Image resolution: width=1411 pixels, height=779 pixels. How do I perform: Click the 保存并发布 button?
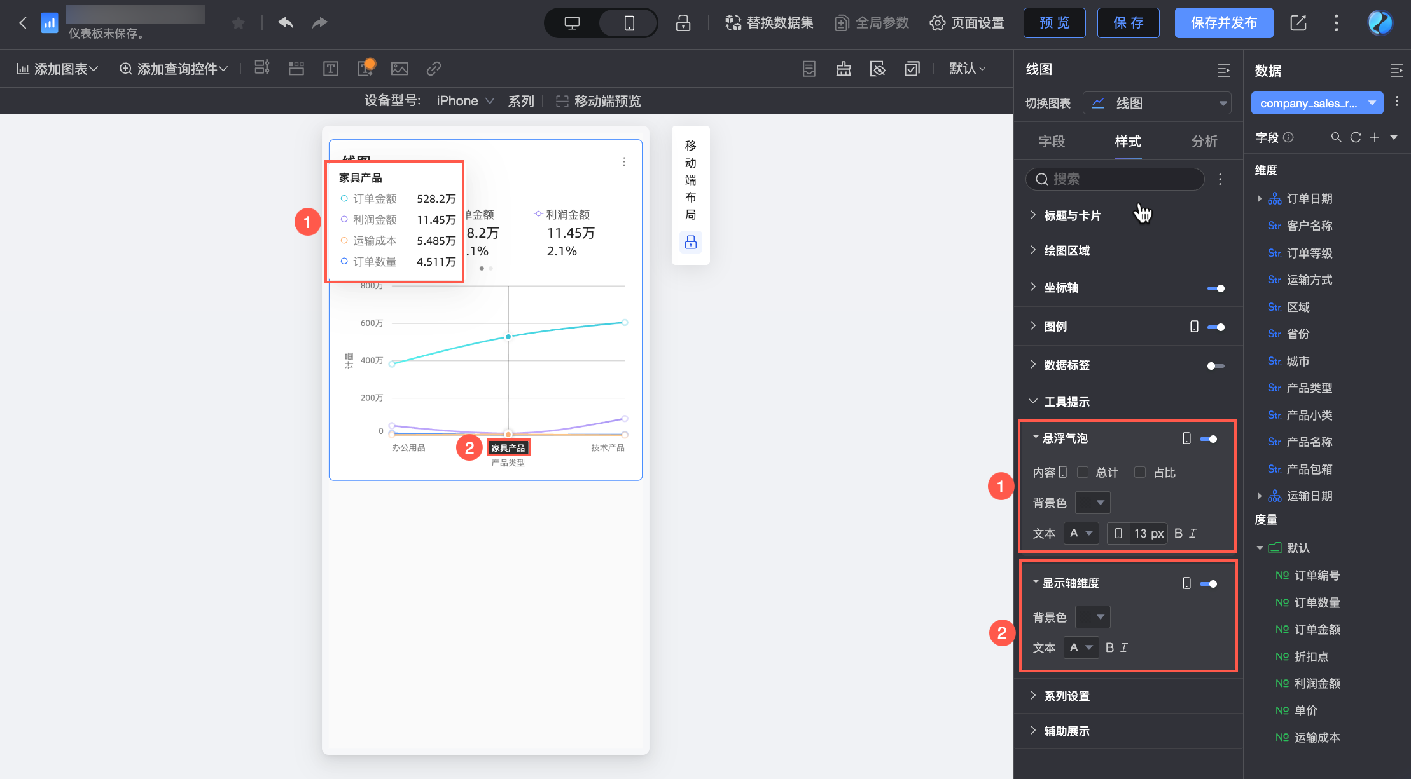pyautogui.click(x=1223, y=23)
